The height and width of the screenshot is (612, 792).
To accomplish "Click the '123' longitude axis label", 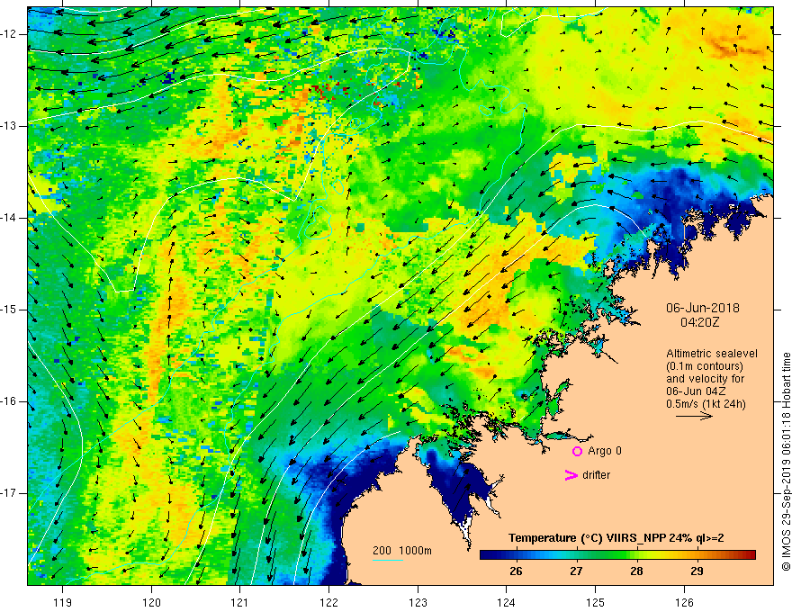I will (418, 602).
